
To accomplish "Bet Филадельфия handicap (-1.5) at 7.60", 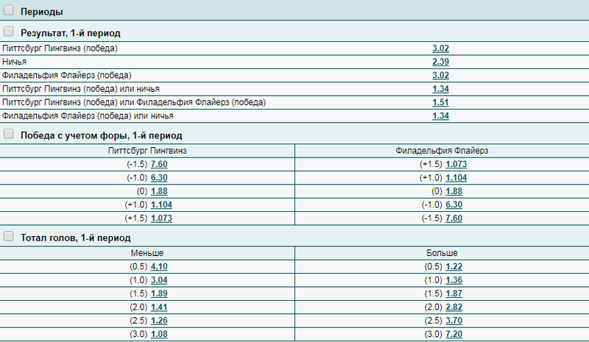I will tap(454, 218).
